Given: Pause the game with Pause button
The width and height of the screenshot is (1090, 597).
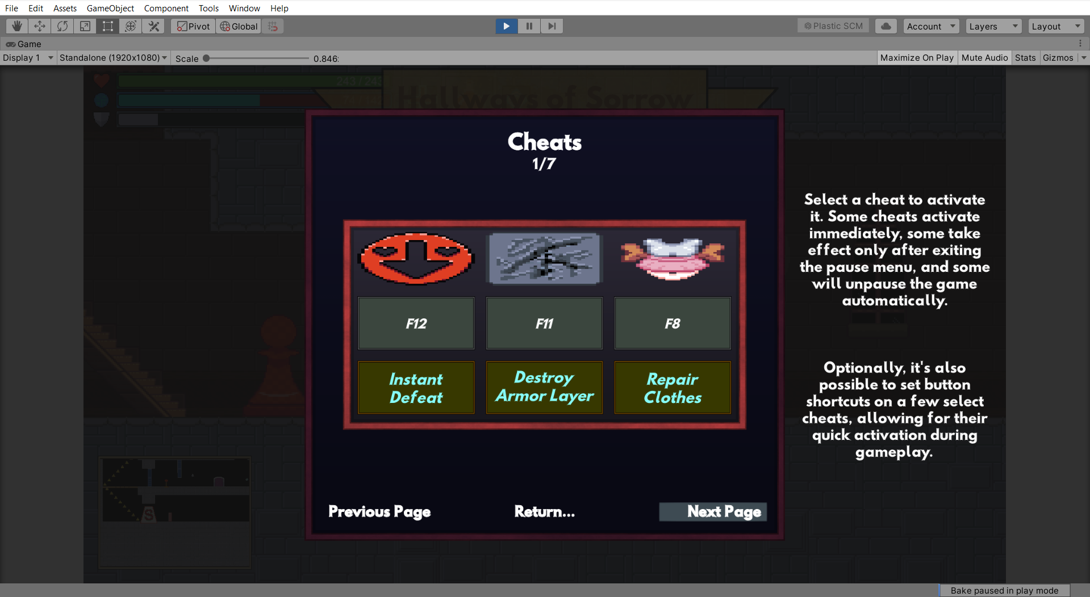Looking at the screenshot, I should [529, 26].
